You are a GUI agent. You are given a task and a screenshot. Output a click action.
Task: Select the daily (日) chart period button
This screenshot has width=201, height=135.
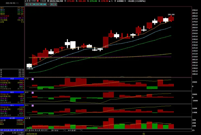(48, 4)
